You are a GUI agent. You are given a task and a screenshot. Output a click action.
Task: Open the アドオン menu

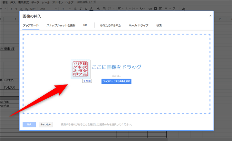58,2
